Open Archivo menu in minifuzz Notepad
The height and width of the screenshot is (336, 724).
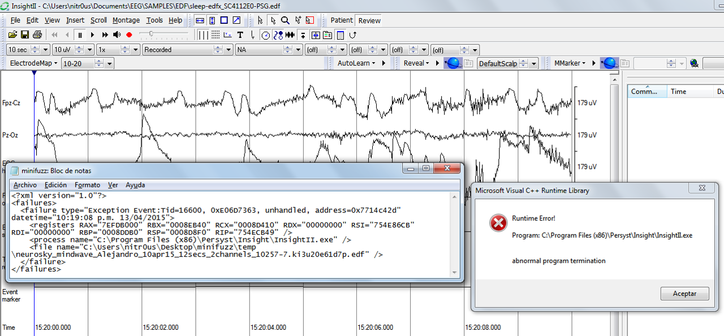pyautogui.click(x=25, y=185)
